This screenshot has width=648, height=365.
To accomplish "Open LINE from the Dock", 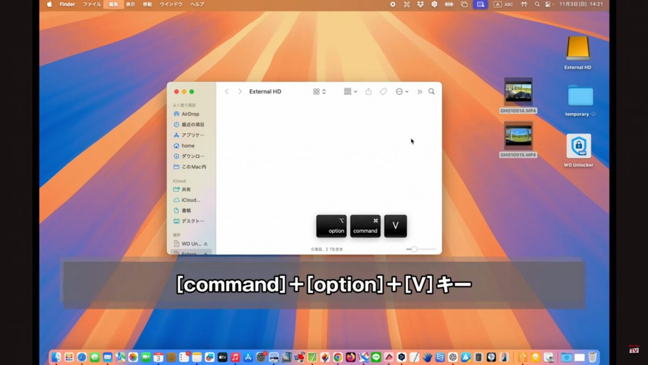I will [x=376, y=357].
